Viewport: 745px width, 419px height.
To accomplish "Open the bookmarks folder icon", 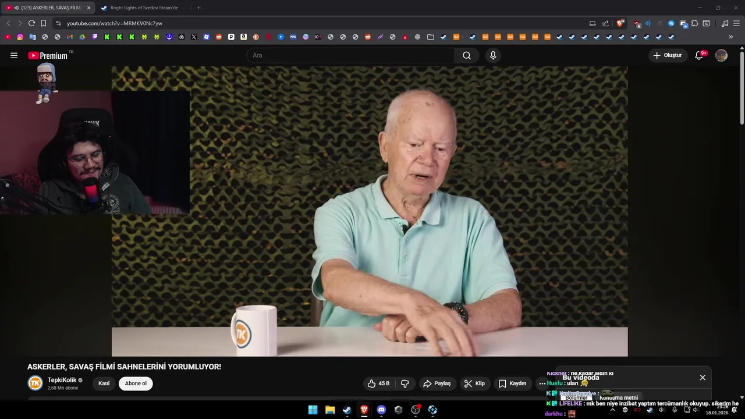I will tap(431, 37).
